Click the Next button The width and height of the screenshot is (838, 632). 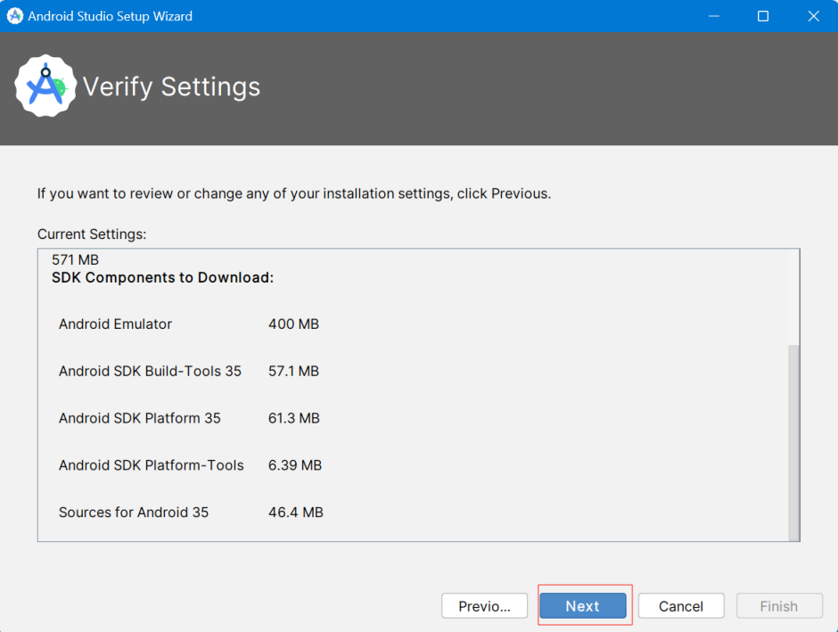582,606
